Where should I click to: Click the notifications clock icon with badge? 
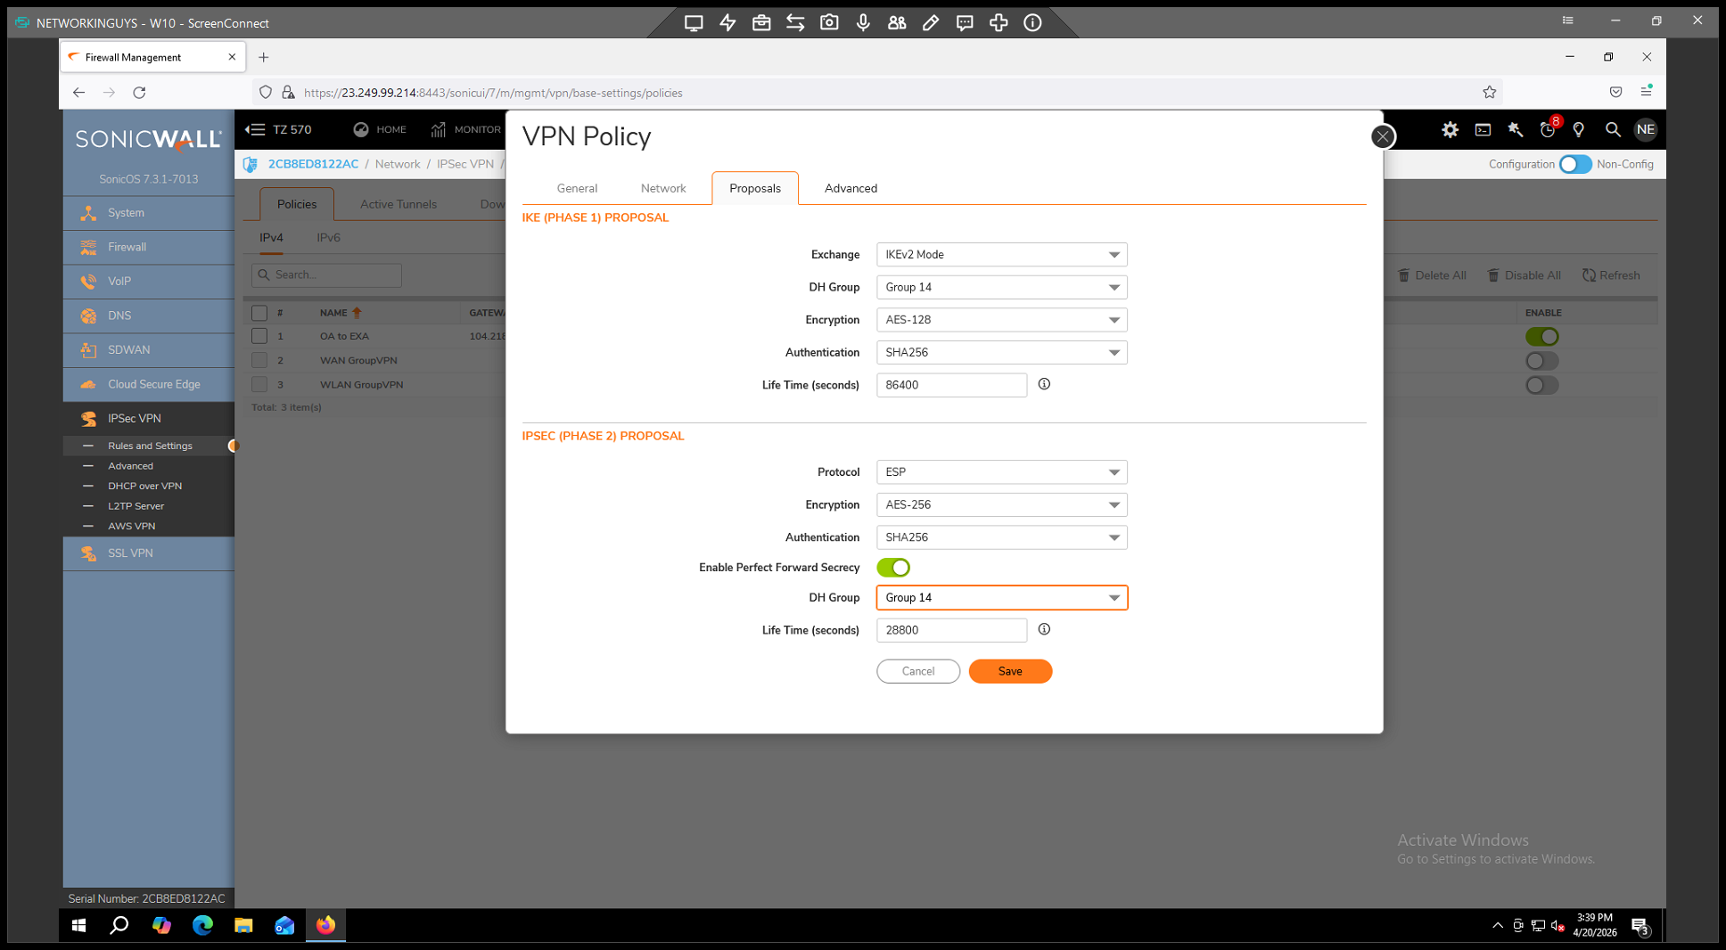1548,130
